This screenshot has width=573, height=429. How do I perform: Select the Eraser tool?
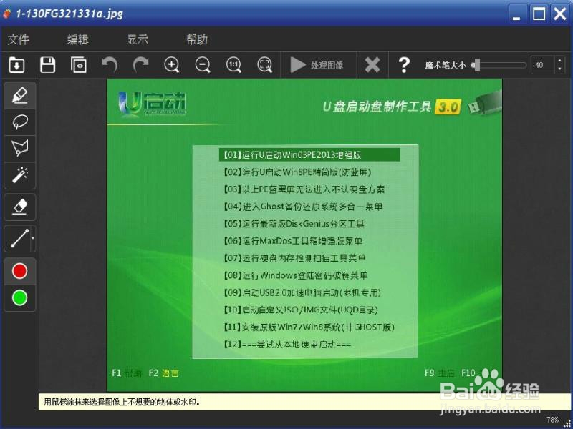(19, 207)
